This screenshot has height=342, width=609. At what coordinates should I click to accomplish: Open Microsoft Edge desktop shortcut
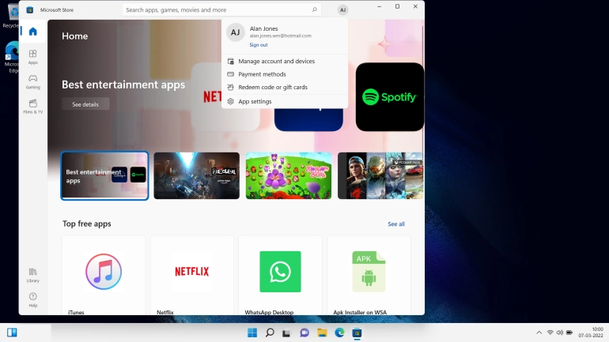tap(12, 58)
